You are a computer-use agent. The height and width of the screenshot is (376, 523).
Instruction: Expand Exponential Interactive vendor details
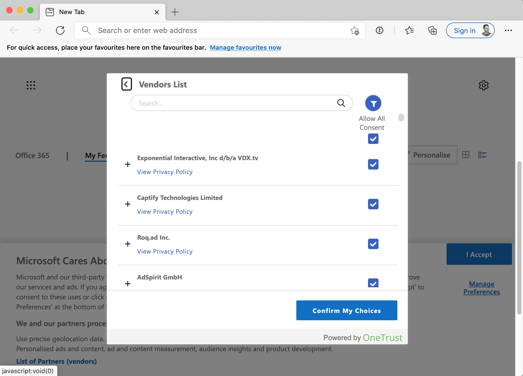coord(128,164)
